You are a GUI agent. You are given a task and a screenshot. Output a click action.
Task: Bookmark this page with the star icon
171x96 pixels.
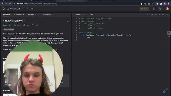[x=153, y=4]
